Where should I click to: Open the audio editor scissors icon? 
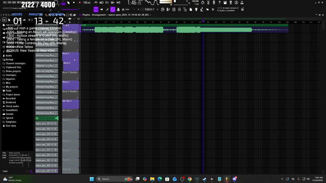click(x=208, y=3)
